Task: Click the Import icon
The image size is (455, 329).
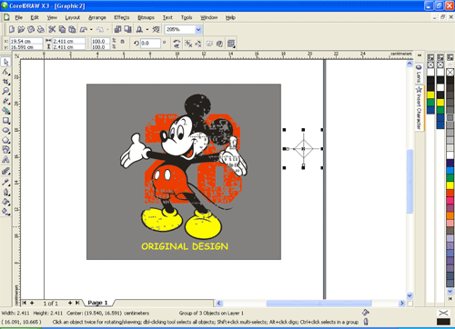Action: (117, 29)
